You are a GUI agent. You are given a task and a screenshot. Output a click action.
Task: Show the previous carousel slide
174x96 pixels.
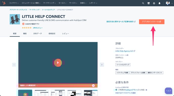[14, 65]
